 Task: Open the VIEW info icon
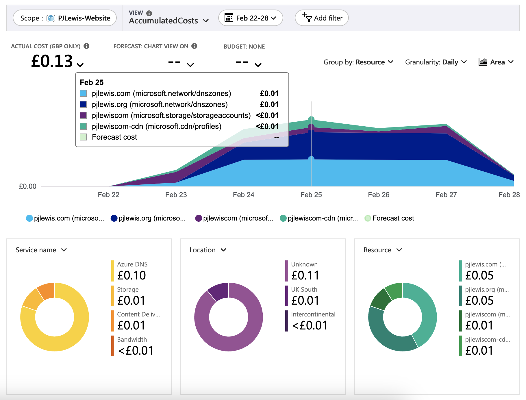149,13
